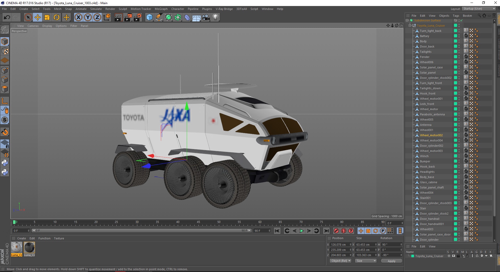Open the Deformer objects icon
Image resolution: width=500 pixels, height=272 pixels.
click(x=187, y=17)
